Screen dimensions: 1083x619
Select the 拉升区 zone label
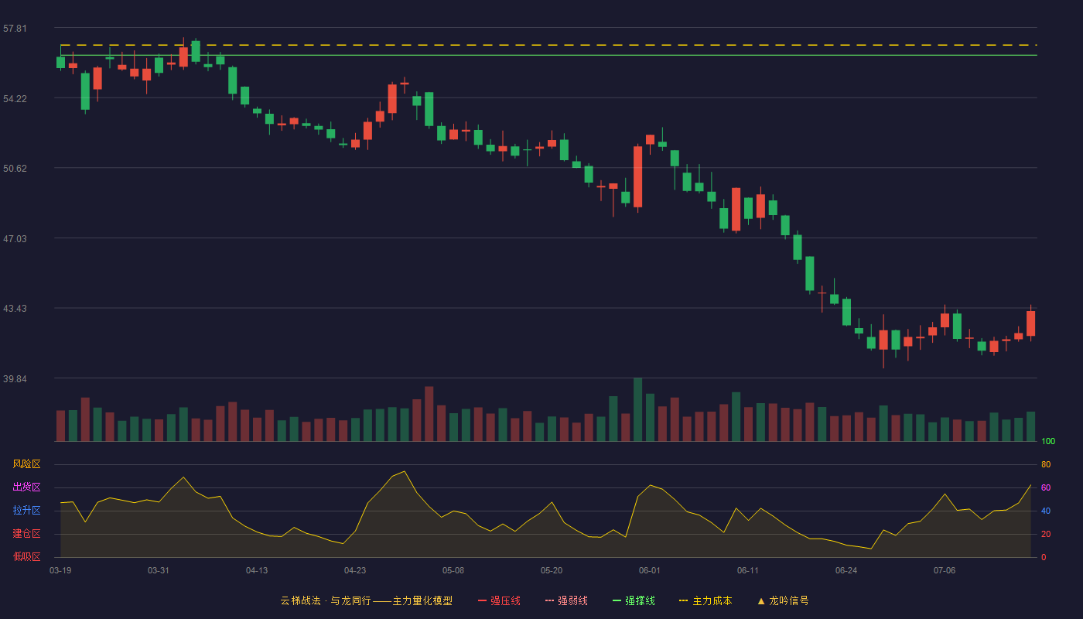click(x=26, y=511)
